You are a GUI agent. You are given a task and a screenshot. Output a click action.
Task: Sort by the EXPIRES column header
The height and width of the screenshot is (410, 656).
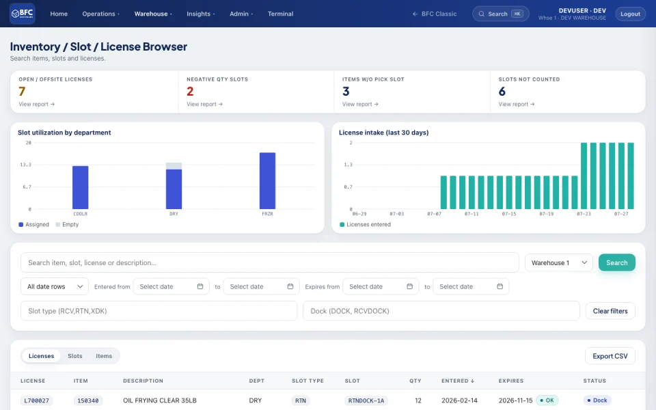pyautogui.click(x=511, y=381)
